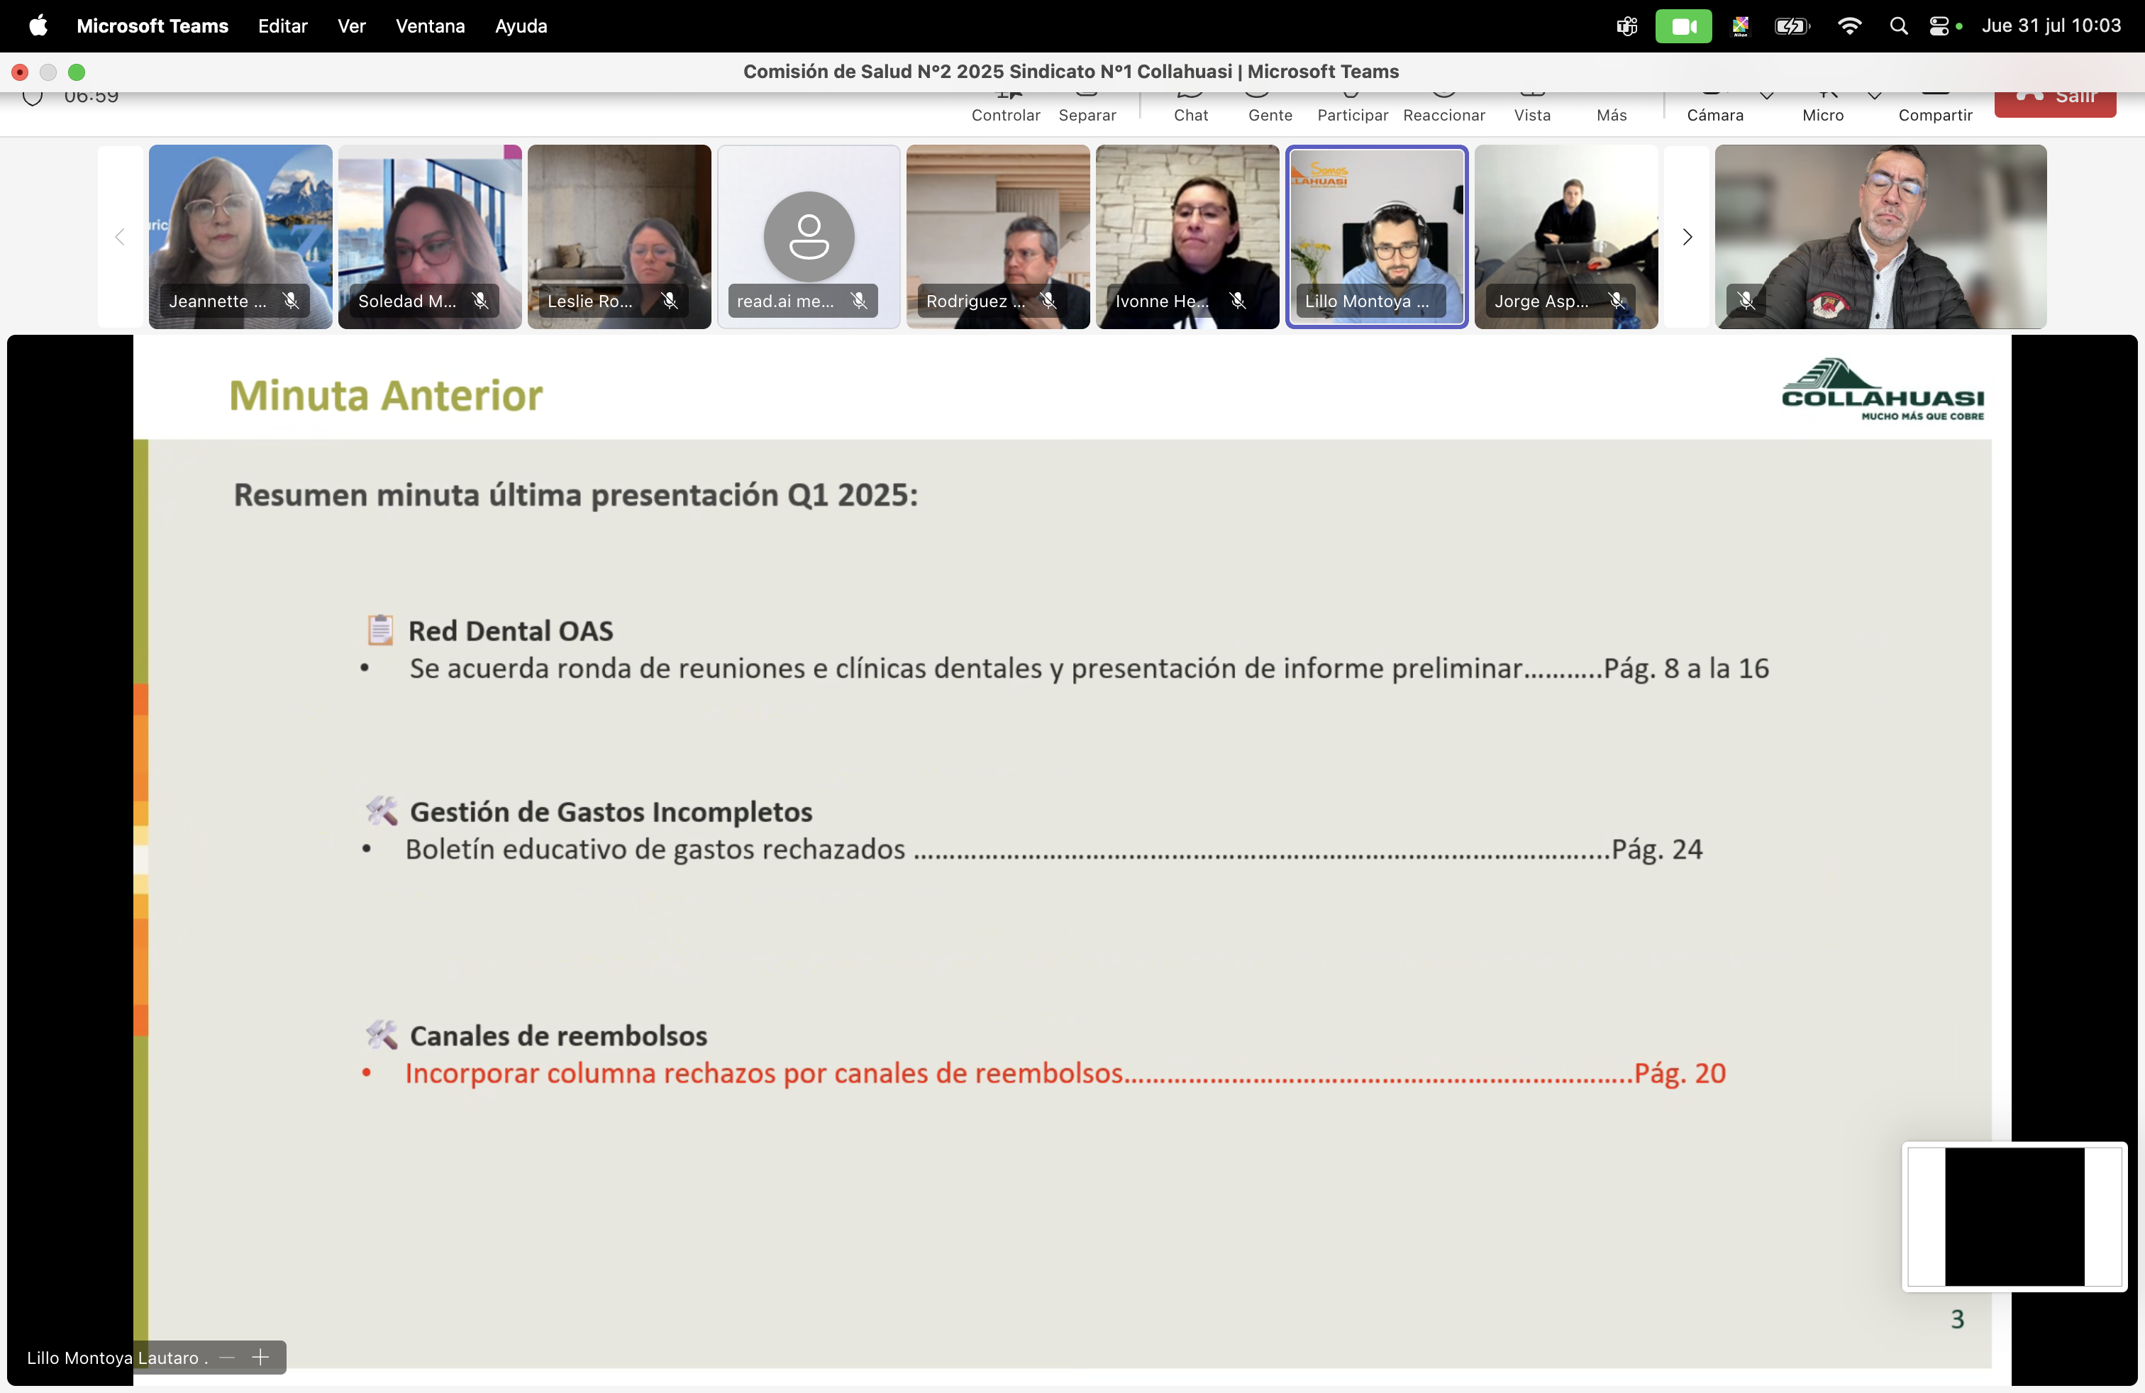The width and height of the screenshot is (2145, 1393).
Task: Open the Ventana menu
Action: pyautogui.click(x=430, y=26)
